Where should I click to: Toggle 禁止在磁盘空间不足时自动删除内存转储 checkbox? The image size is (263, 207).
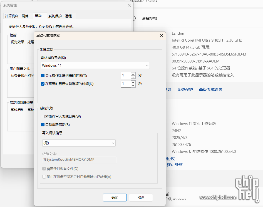pyautogui.click(x=44, y=177)
